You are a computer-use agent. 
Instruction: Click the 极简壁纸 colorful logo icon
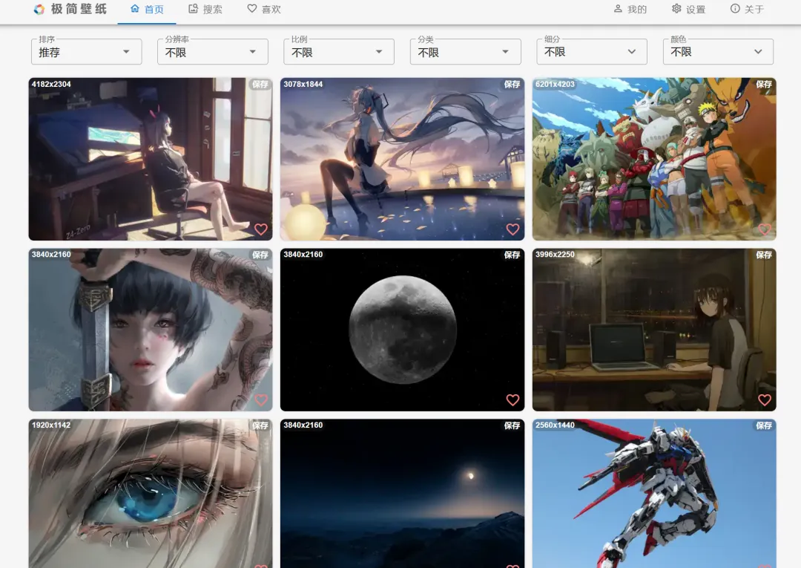(39, 9)
